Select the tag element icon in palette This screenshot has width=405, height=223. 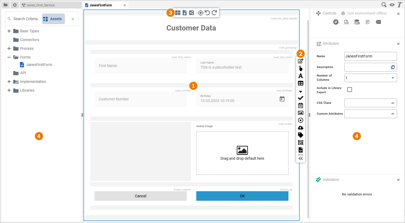point(301,135)
